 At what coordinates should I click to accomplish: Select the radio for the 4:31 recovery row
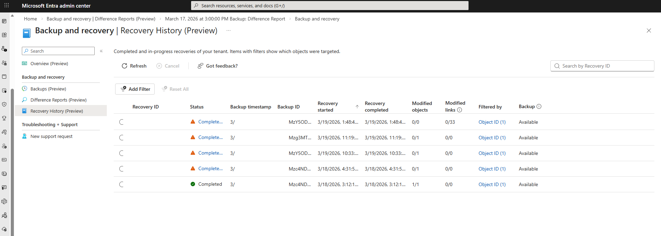pos(122,169)
